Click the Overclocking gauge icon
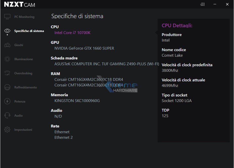This screenshot has width=234, height=168. [x=7, y=73]
